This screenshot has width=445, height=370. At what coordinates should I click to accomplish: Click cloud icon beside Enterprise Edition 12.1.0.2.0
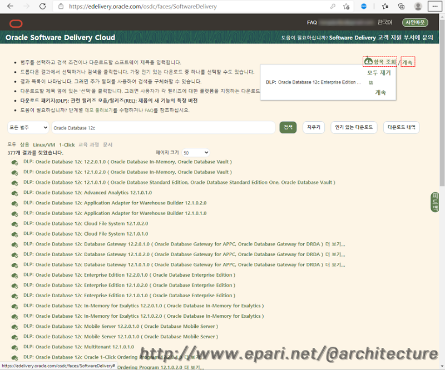(x=14, y=286)
